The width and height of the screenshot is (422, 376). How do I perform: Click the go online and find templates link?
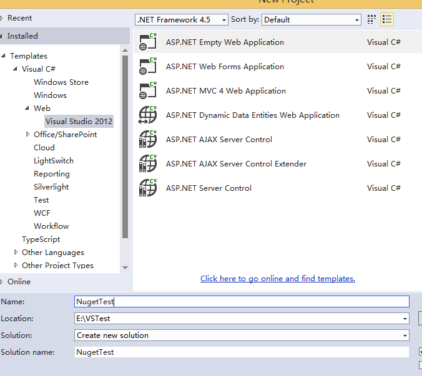click(x=277, y=279)
